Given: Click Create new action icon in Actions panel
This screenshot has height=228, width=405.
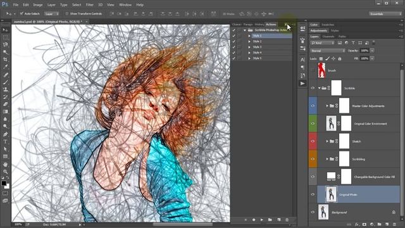Looking at the screenshot, I should click(x=278, y=220).
